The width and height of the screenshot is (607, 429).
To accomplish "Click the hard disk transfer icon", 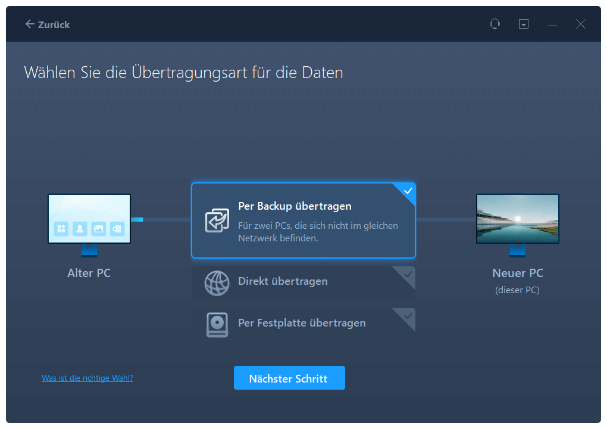I will click(217, 325).
